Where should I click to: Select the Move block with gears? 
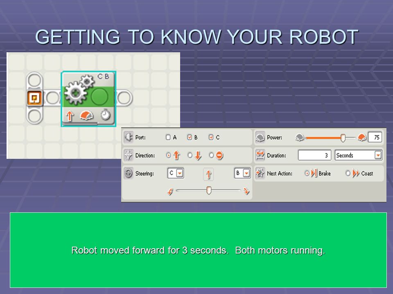point(88,99)
